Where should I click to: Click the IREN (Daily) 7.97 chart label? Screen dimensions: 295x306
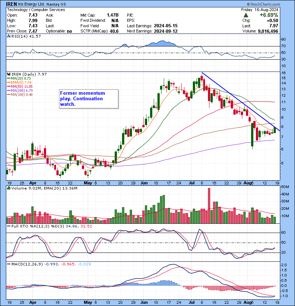29,74
